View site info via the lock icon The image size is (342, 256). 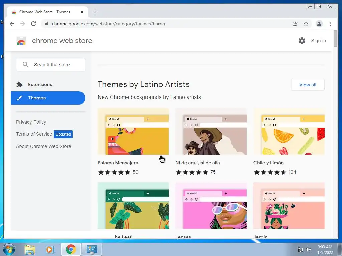point(46,24)
